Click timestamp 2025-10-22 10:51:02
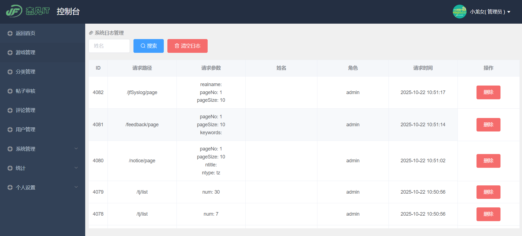Image resolution: width=522 pixels, height=236 pixels. [x=423, y=161]
